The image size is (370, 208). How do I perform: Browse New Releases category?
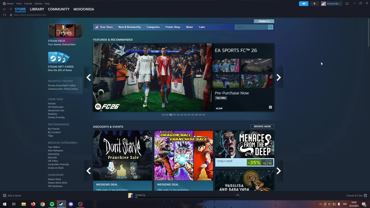(55, 151)
